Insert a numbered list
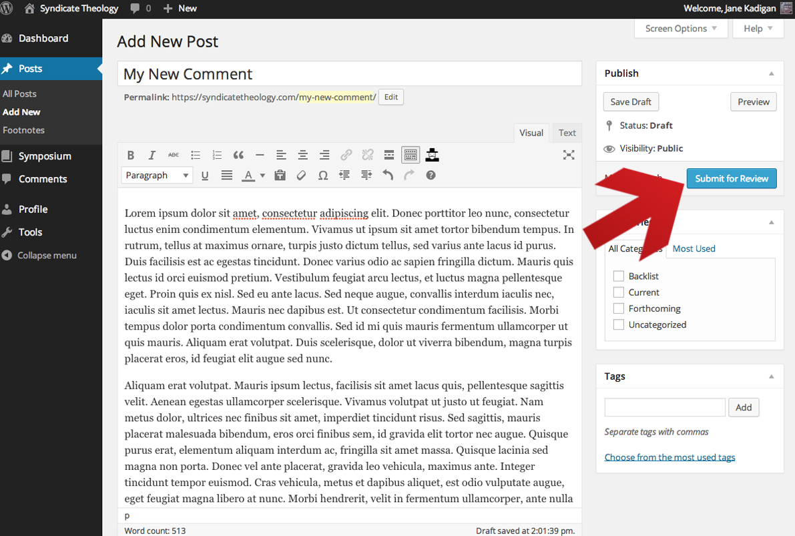The height and width of the screenshot is (536, 795). (x=217, y=155)
